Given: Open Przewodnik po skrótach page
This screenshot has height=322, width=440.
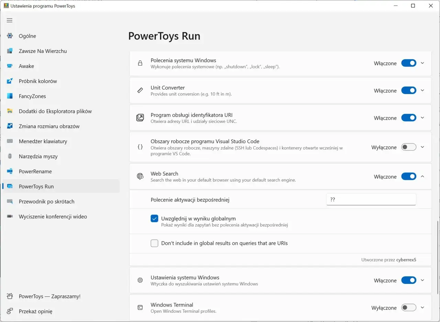Looking at the screenshot, I should point(61,202).
